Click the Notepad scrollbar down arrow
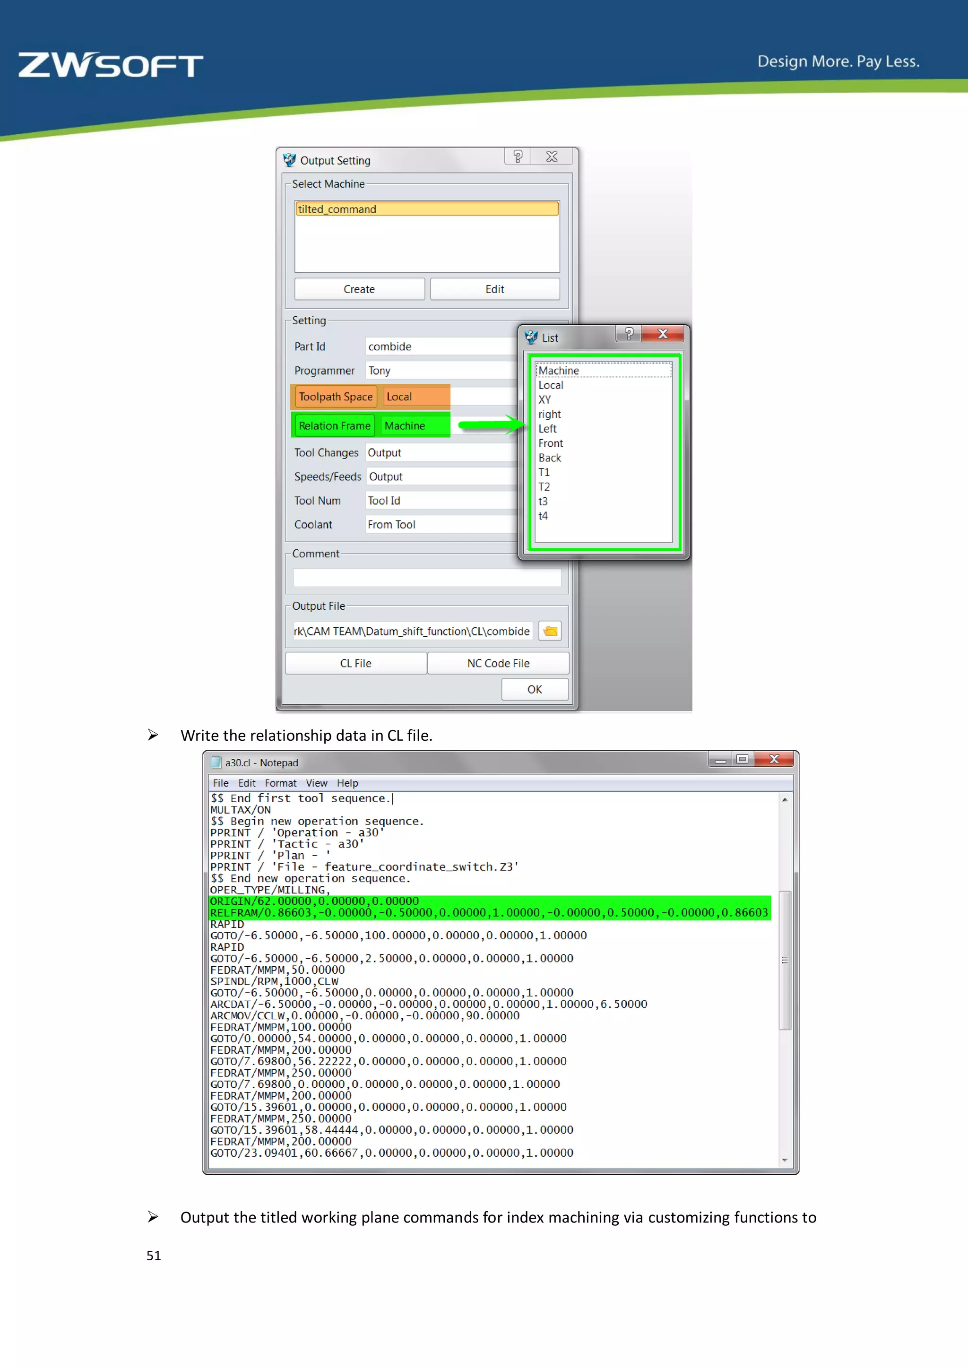 click(x=785, y=1160)
